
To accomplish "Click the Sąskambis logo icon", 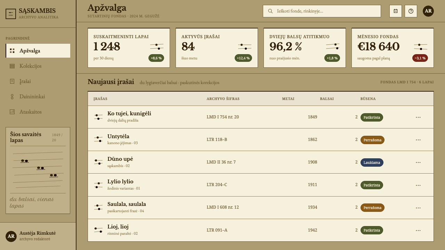I will pos(11,14).
